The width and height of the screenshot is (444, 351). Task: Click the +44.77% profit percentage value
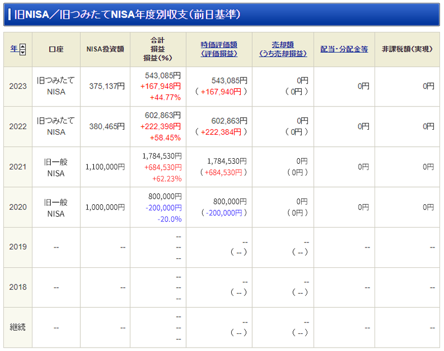[x=165, y=97]
